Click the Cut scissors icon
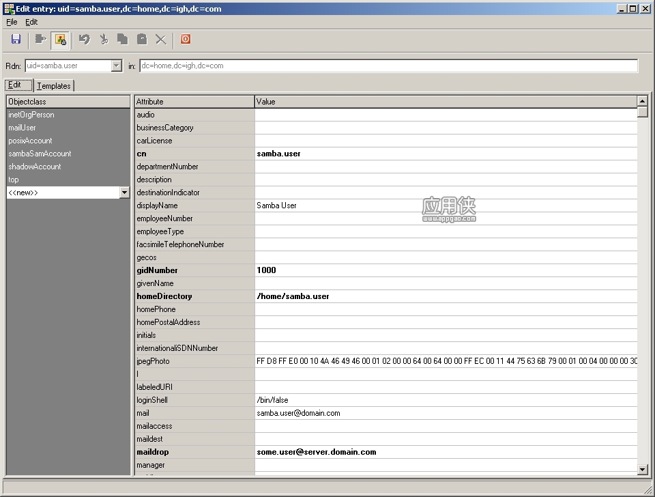The image size is (655, 497). pyautogui.click(x=104, y=40)
